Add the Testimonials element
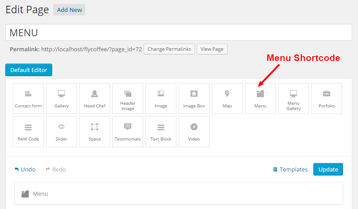358x209 pixels. click(x=128, y=132)
